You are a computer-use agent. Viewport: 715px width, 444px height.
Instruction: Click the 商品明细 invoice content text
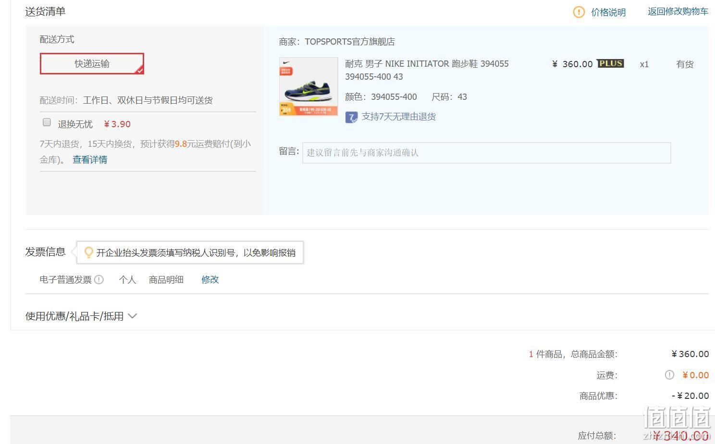[166, 279]
